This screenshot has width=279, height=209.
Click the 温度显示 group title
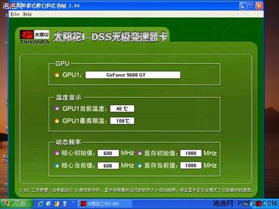click(x=69, y=98)
